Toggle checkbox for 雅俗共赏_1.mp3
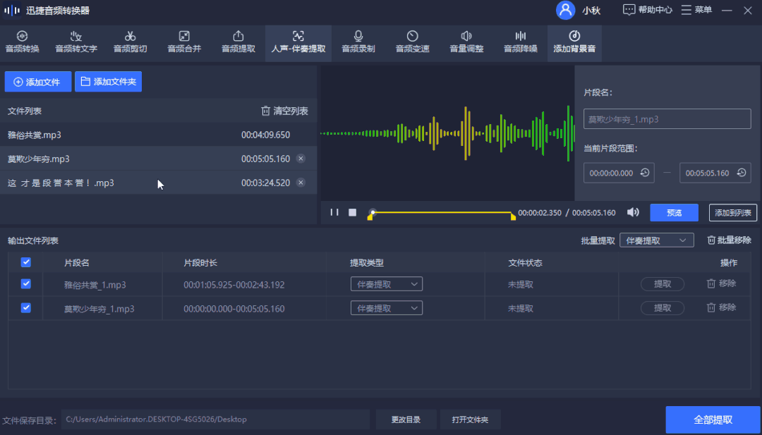This screenshot has width=762, height=435. point(26,284)
